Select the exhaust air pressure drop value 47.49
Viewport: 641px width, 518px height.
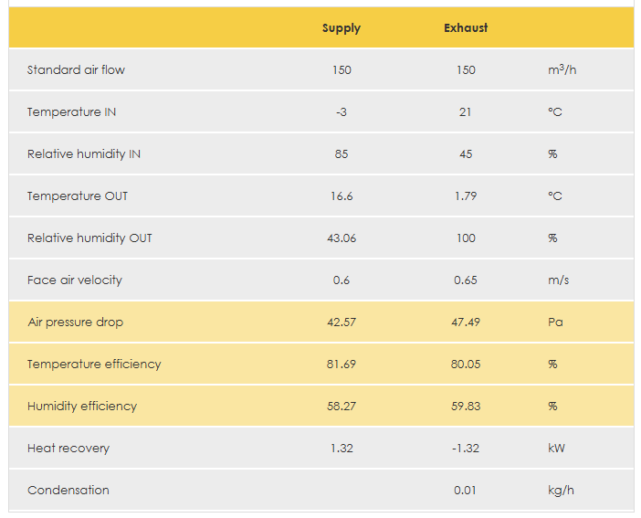pyautogui.click(x=466, y=322)
